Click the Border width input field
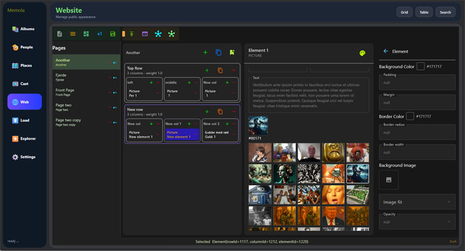The image size is (465, 251). (417, 152)
